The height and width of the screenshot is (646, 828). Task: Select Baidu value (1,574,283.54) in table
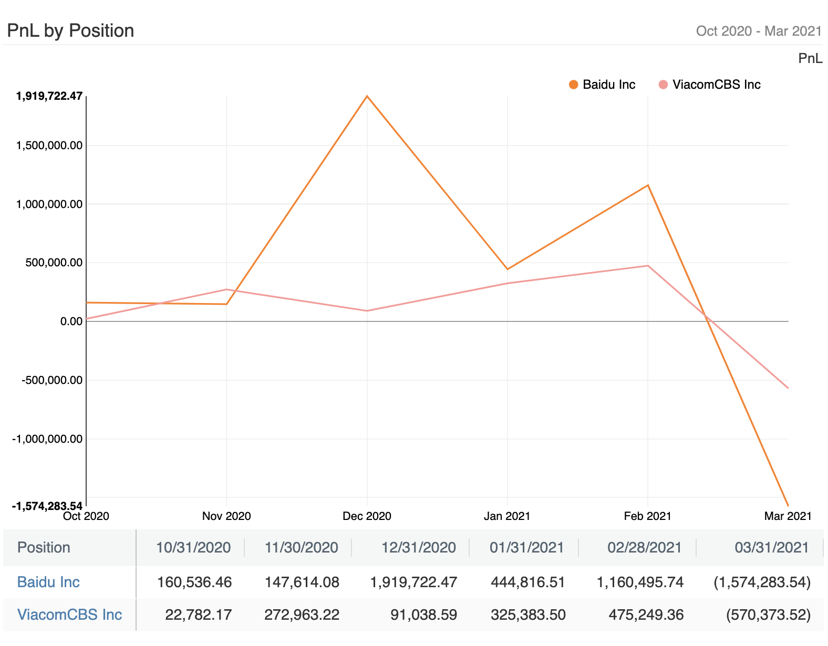[x=762, y=582]
